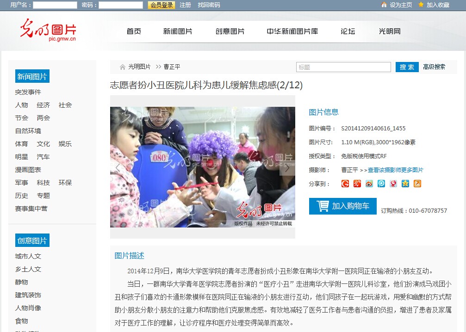Click the clown volunteer main photo
466x332 pixels.
[202, 167]
